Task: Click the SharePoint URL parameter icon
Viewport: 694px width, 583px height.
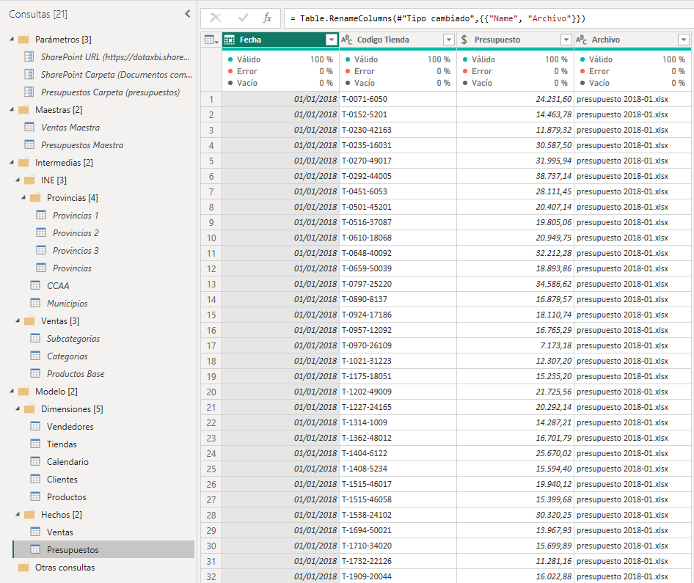Action: click(29, 56)
